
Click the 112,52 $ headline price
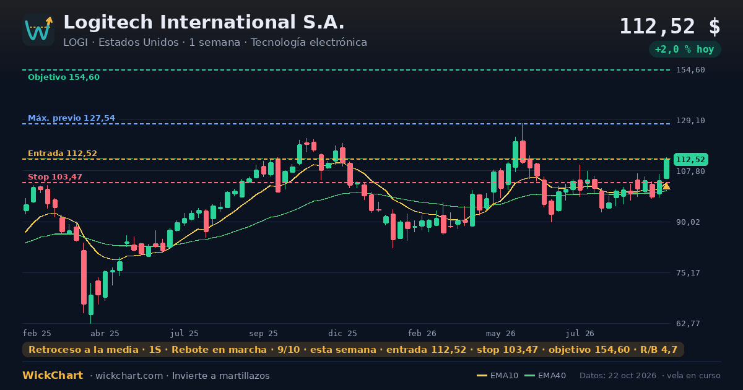(x=670, y=26)
